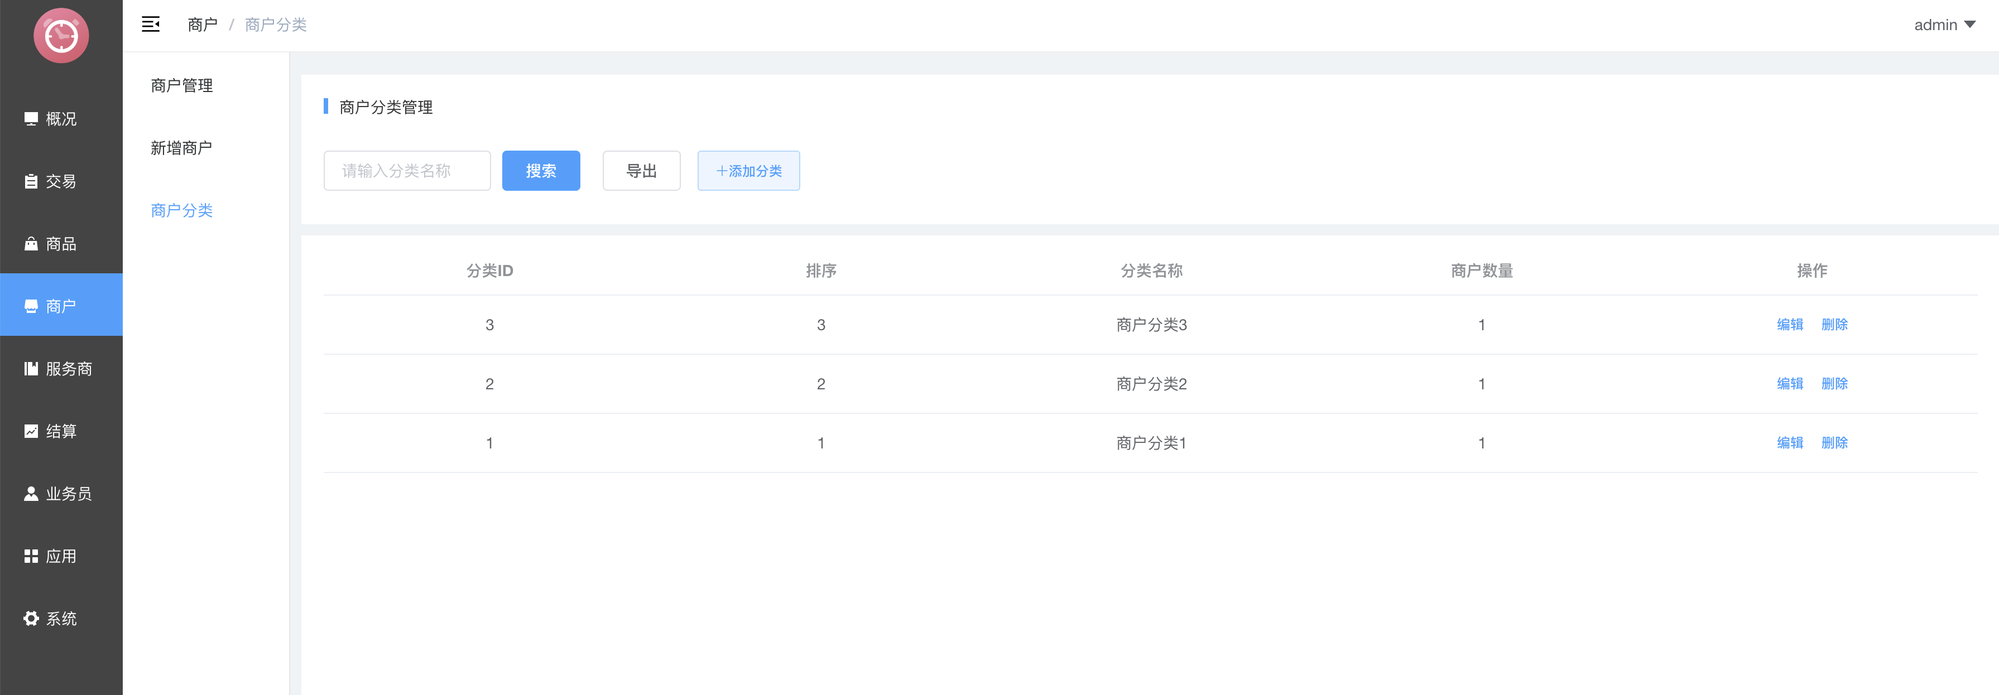Open 商品 shopping bag icon
Viewport: 1999px width, 695px height.
(31, 244)
